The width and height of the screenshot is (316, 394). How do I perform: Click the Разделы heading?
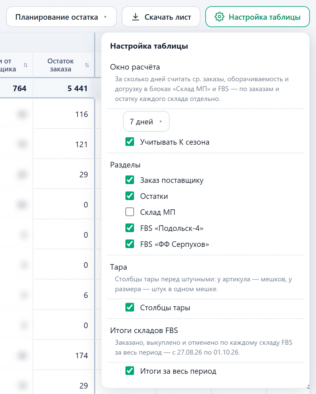125,165
